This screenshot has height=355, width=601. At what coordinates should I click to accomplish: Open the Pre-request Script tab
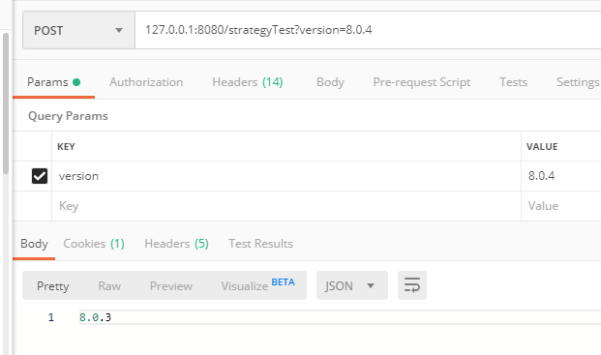pyautogui.click(x=422, y=82)
